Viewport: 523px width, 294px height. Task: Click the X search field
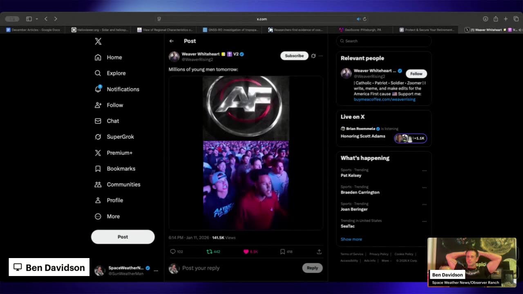click(x=384, y=41)
